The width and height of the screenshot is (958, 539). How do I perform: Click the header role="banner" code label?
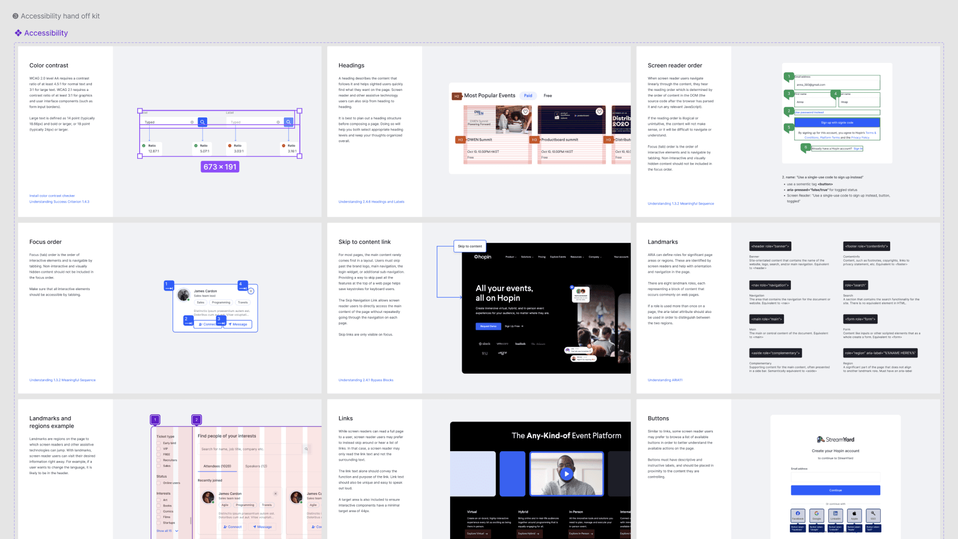[x=770, y=246]
